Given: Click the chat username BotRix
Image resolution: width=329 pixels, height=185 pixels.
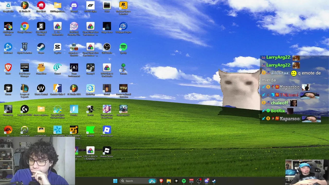Looking at the screenshot, I should coord(278,111).
